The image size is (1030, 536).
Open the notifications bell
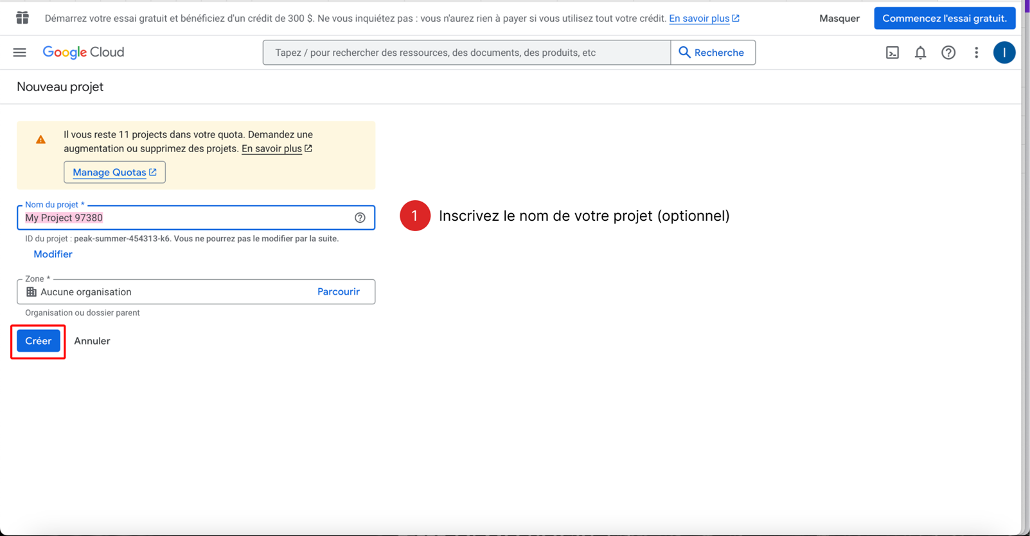point(920,53)
